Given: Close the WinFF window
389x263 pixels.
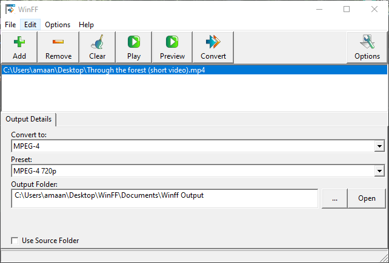Looking at the screenshot, I should tap(374, 10).
